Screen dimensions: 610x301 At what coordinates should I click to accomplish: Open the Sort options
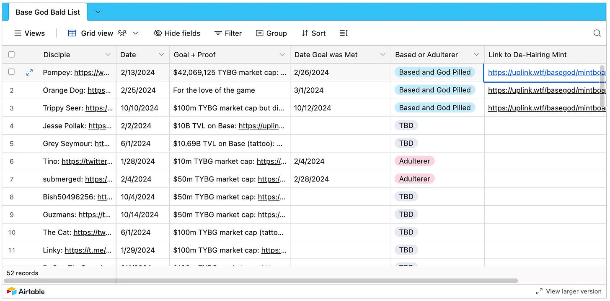[313, 33]
